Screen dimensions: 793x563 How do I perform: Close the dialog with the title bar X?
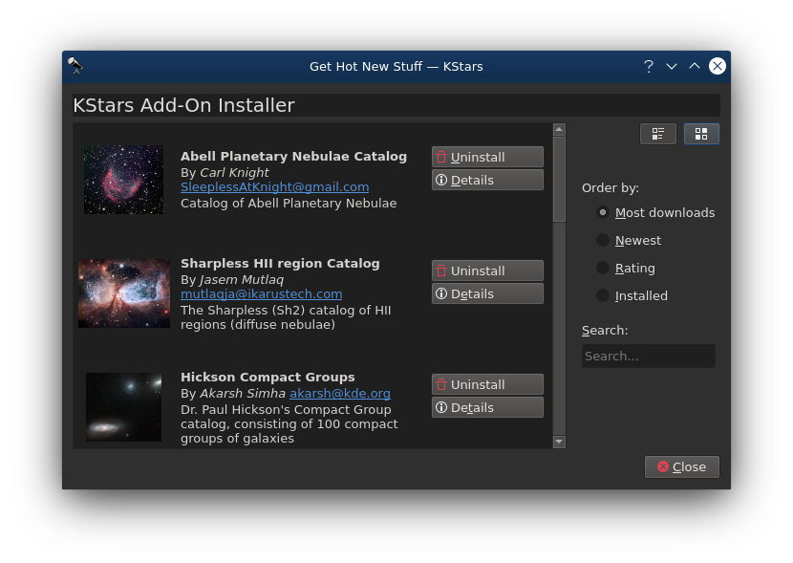718,66
